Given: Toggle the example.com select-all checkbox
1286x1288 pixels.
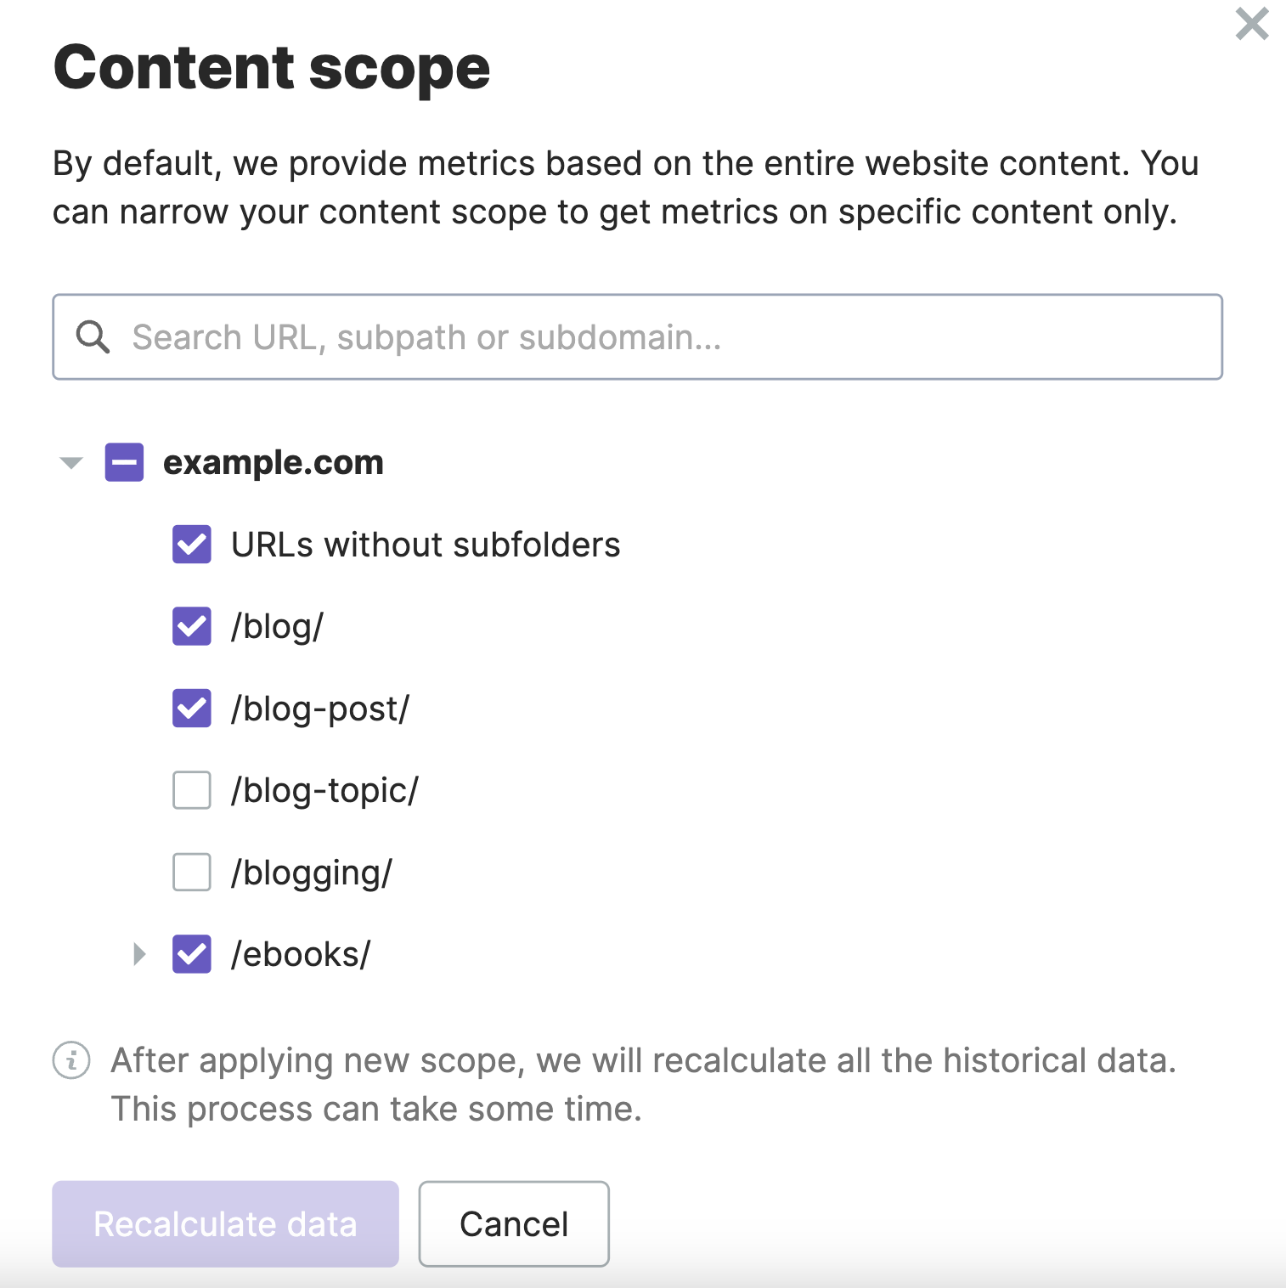Looking at the screenshot, I should [x=124, y=462].
